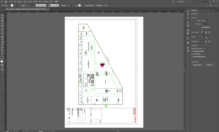Click the lightbulb Discover icon
Screen dimensions: 219x132
(x=173, y=2)
